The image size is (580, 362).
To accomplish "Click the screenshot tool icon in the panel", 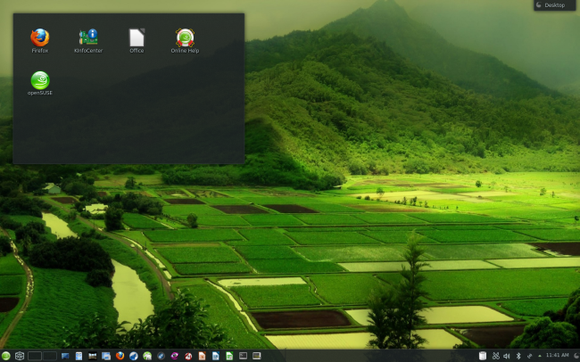I will tap(106, 356).
